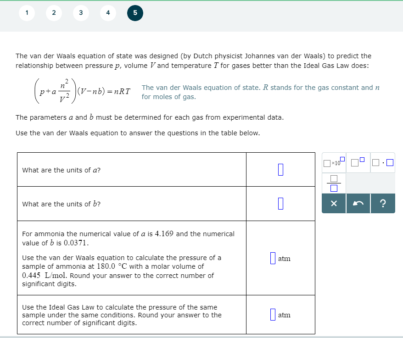Screen dimensions: 403x338
Task: Navigate to question 2
Action: pyautogui.click(x=54, y=13)
